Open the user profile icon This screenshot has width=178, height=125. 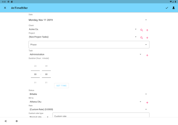coord(173,8)
